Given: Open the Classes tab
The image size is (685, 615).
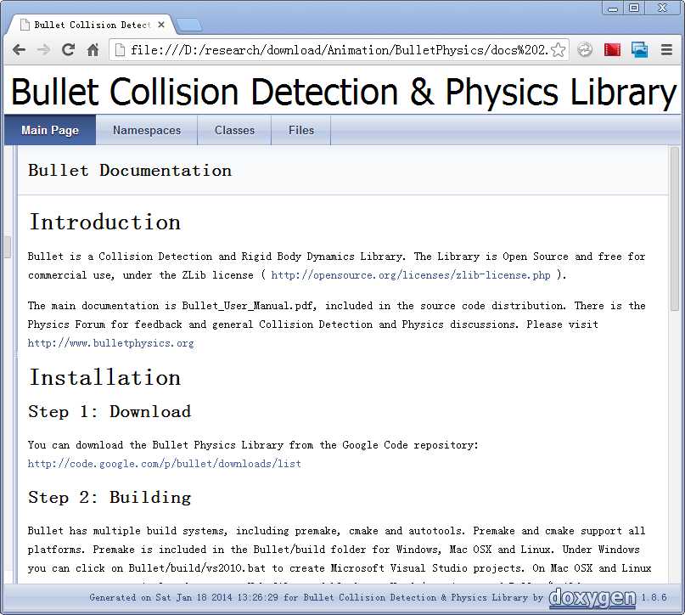Looking at the screenshot, I should tap(234, 130).
